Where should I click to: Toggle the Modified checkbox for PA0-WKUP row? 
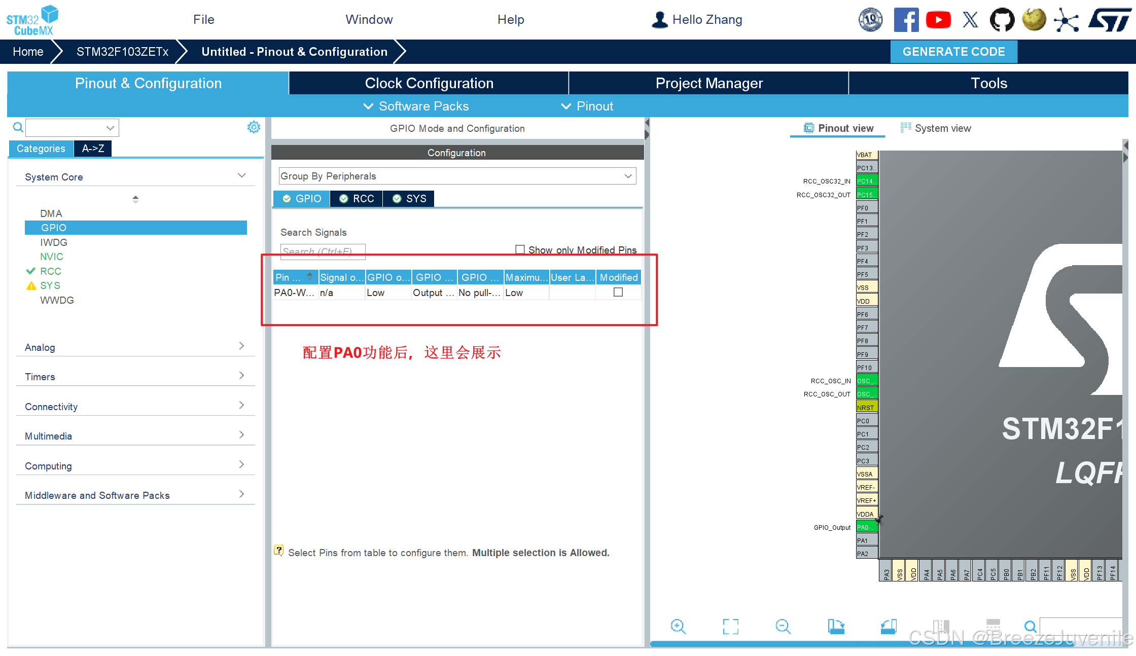618,292
